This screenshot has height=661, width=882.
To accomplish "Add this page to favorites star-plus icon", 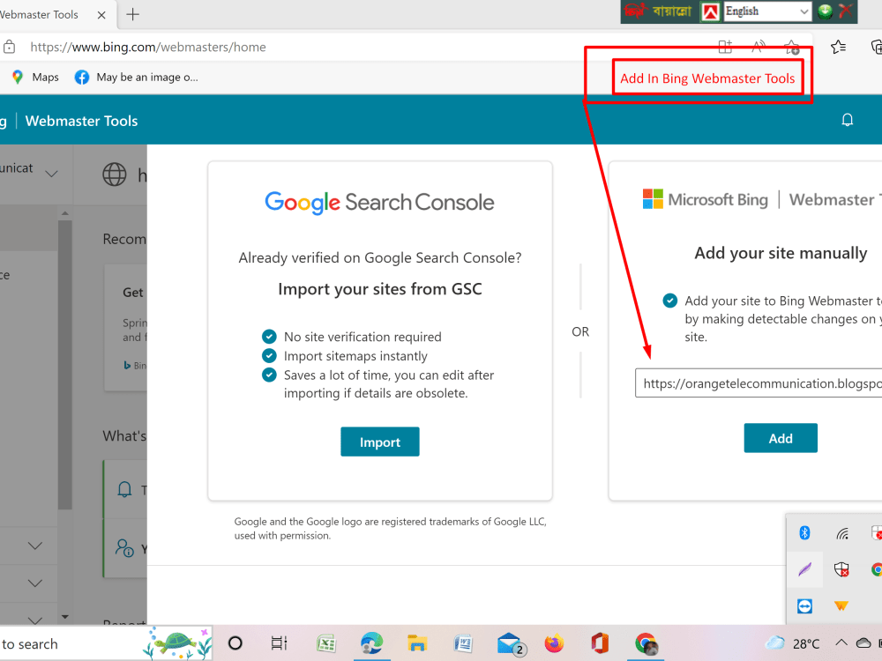I will click(792, 48).
